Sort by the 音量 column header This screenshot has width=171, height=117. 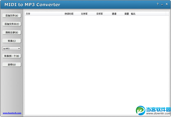(123, 14)
